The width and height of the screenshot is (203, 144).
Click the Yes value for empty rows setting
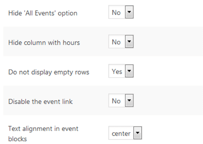(x=117, y=72)
